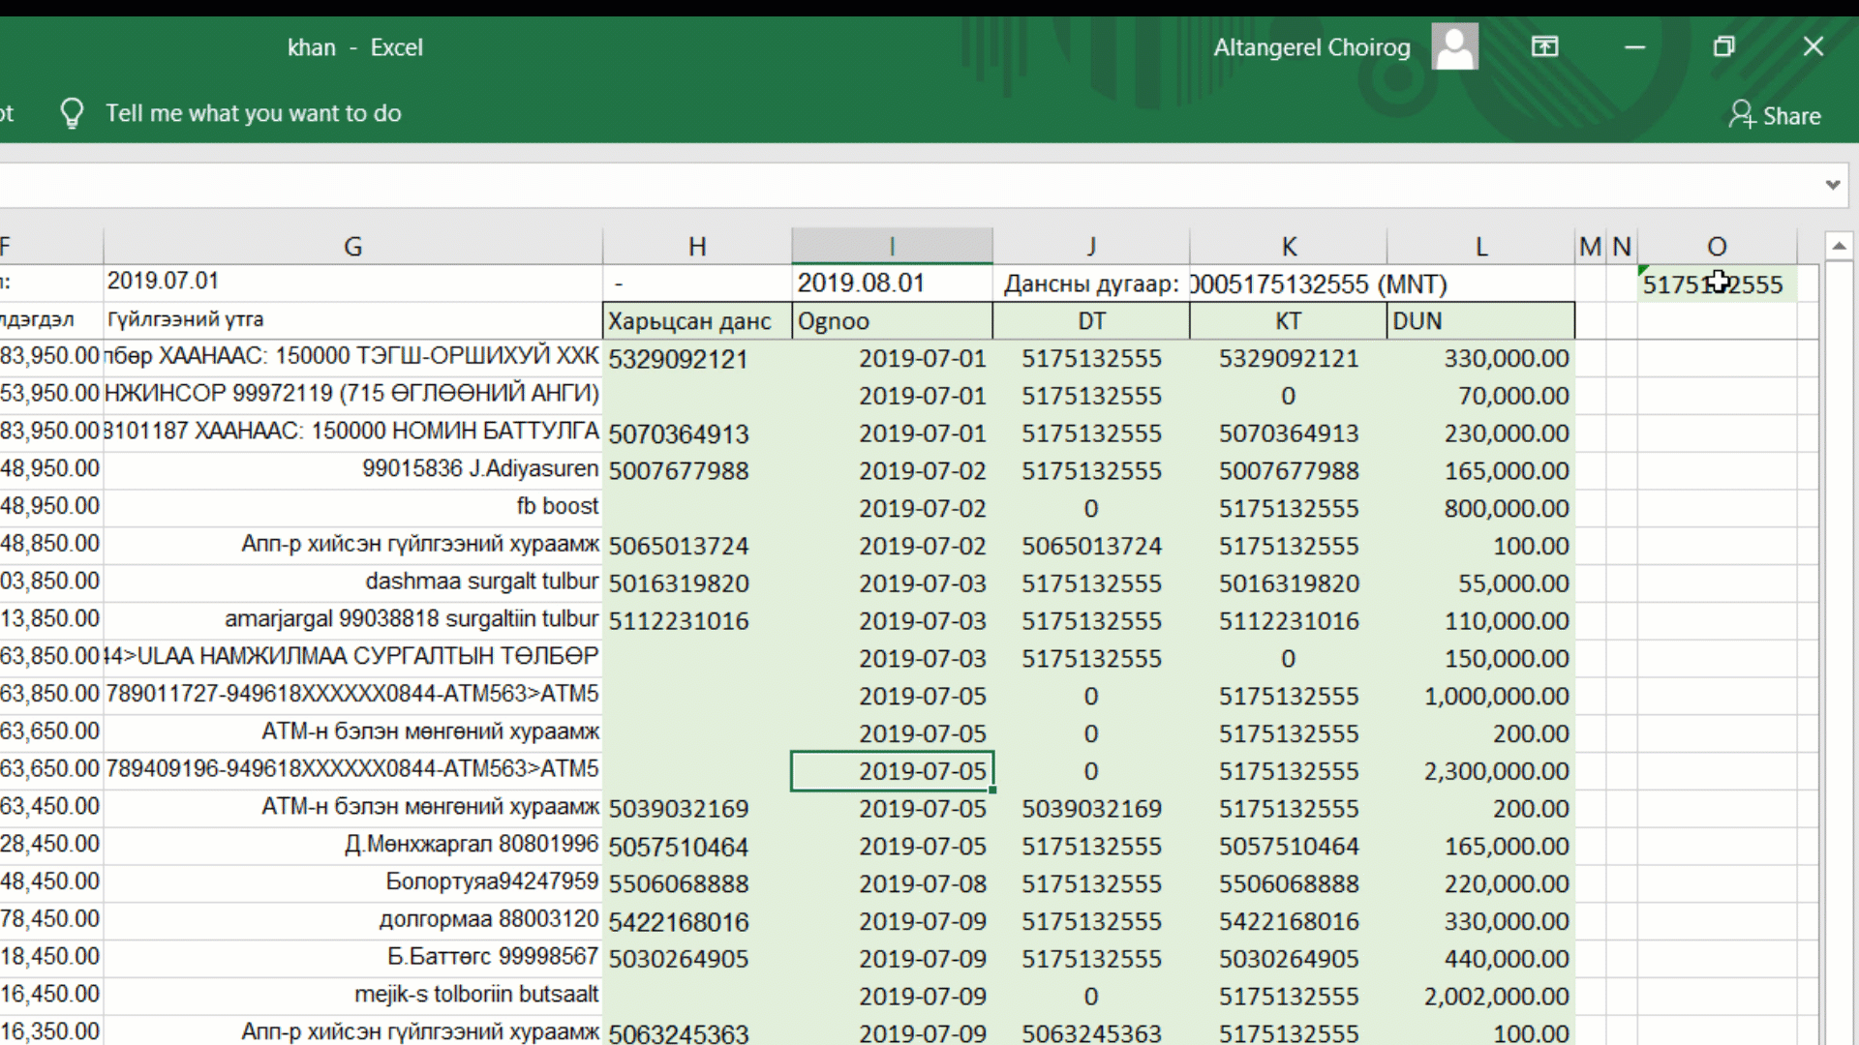Click the Share person icon

1741,115
